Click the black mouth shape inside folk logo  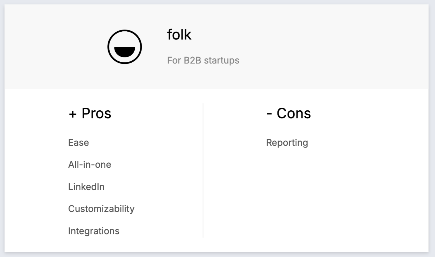tap(124, 52)
